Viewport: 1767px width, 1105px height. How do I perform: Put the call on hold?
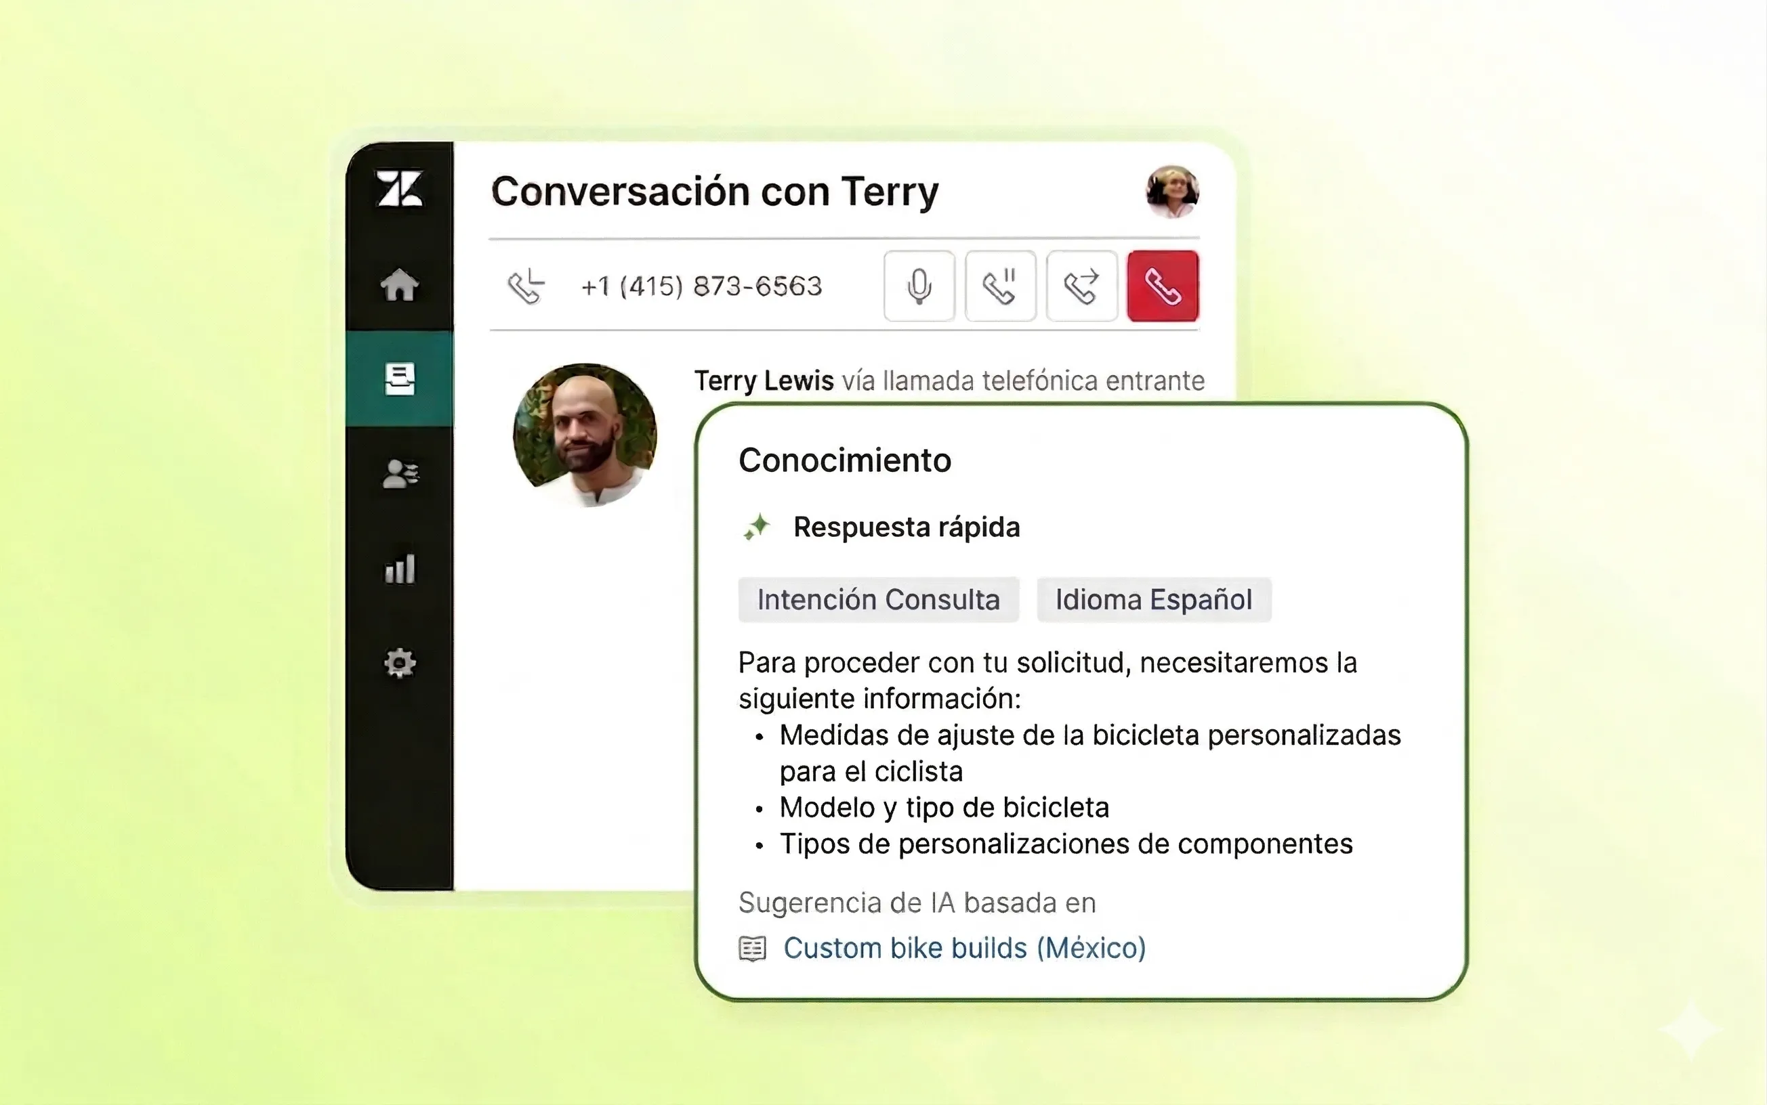(1000, 286)
